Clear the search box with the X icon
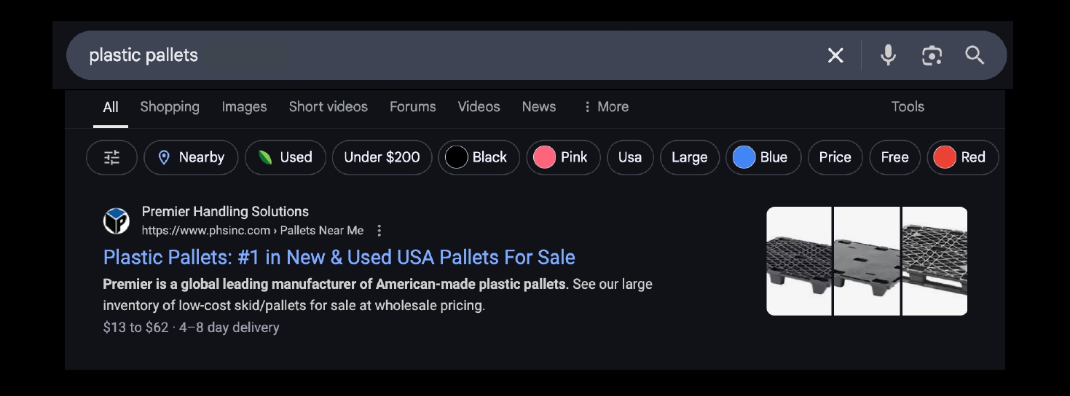 point(835,55)
